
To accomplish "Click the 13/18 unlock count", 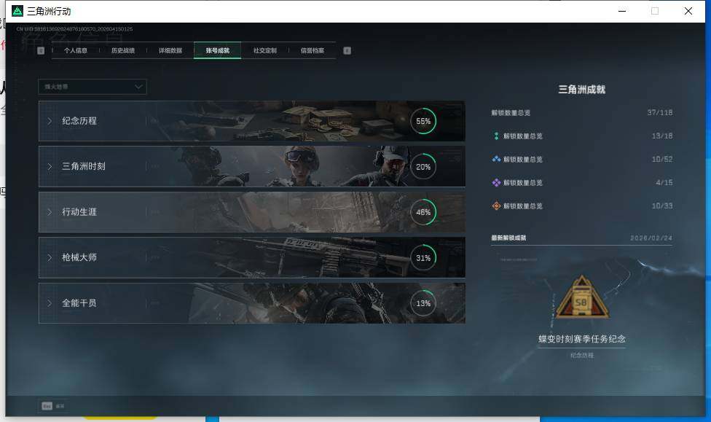I will (x=662, y=136).
